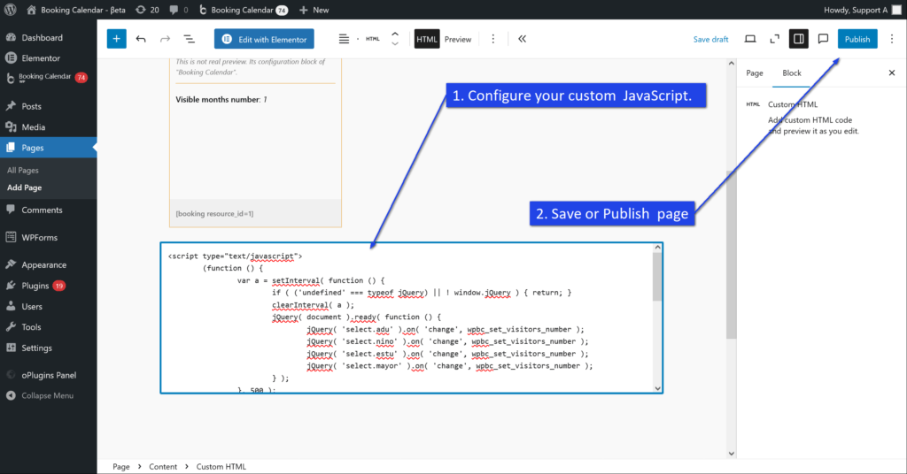Open the document overview list view

pyautogui.click(x=189, y=39)
